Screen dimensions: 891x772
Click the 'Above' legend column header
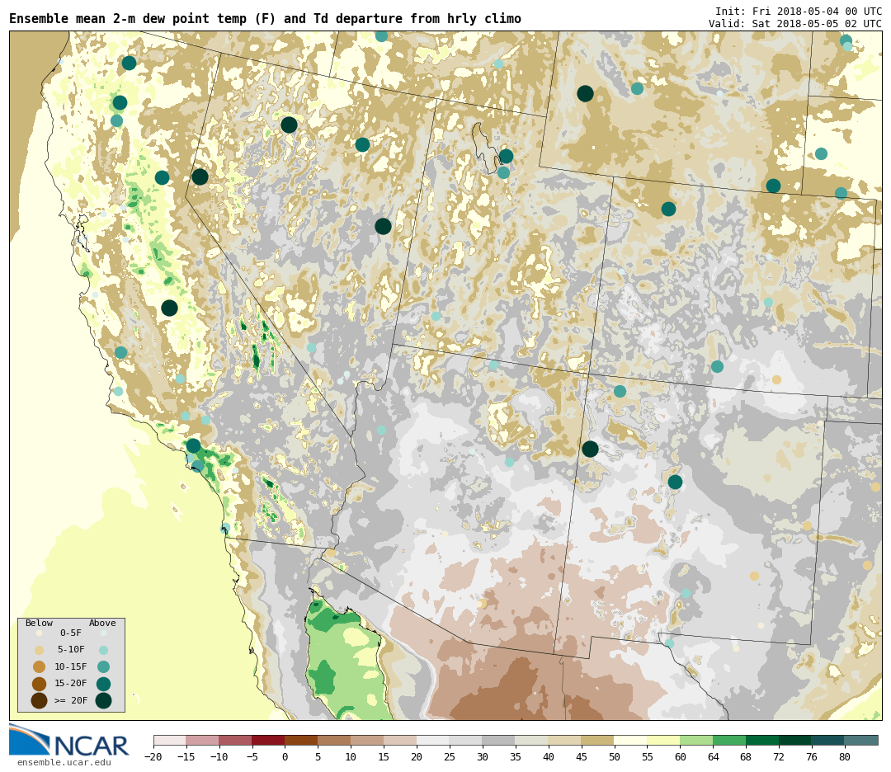pyautogui.click(x=102, y=624)
